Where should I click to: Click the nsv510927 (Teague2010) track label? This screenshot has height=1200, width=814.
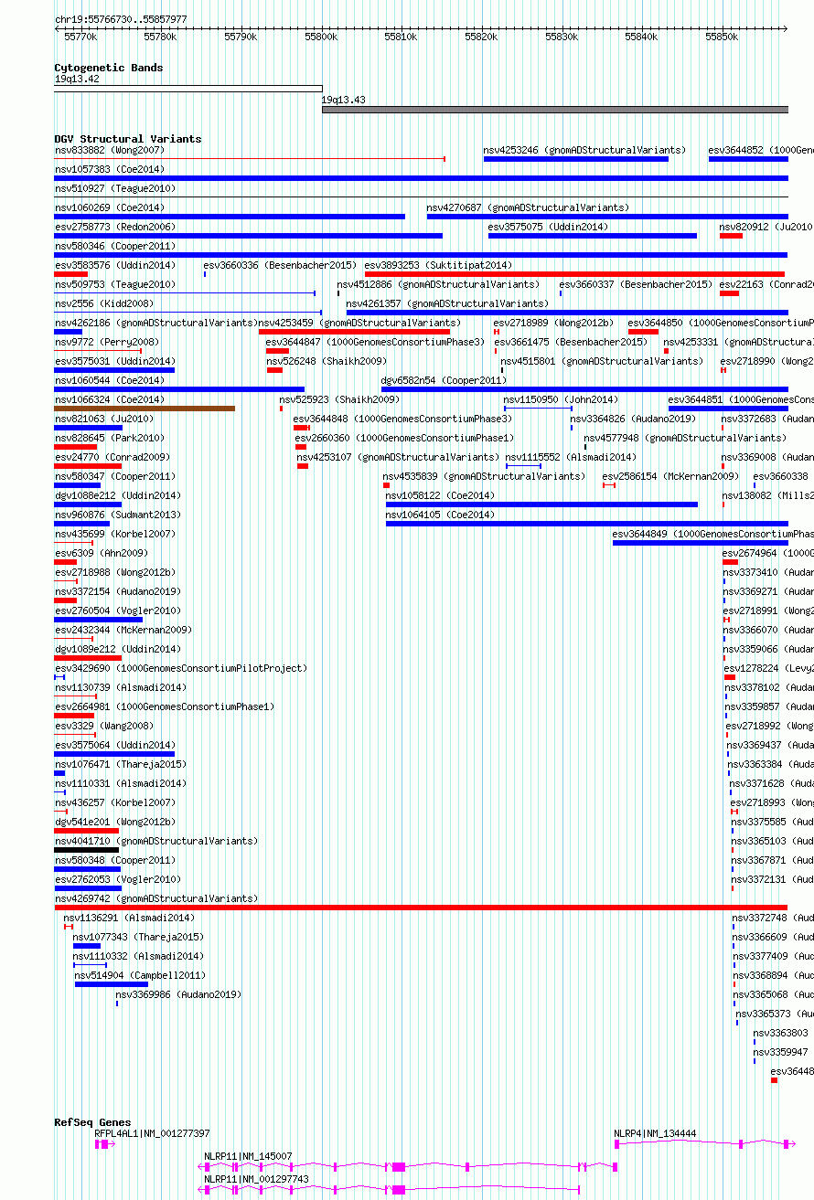tap(114, 188)
